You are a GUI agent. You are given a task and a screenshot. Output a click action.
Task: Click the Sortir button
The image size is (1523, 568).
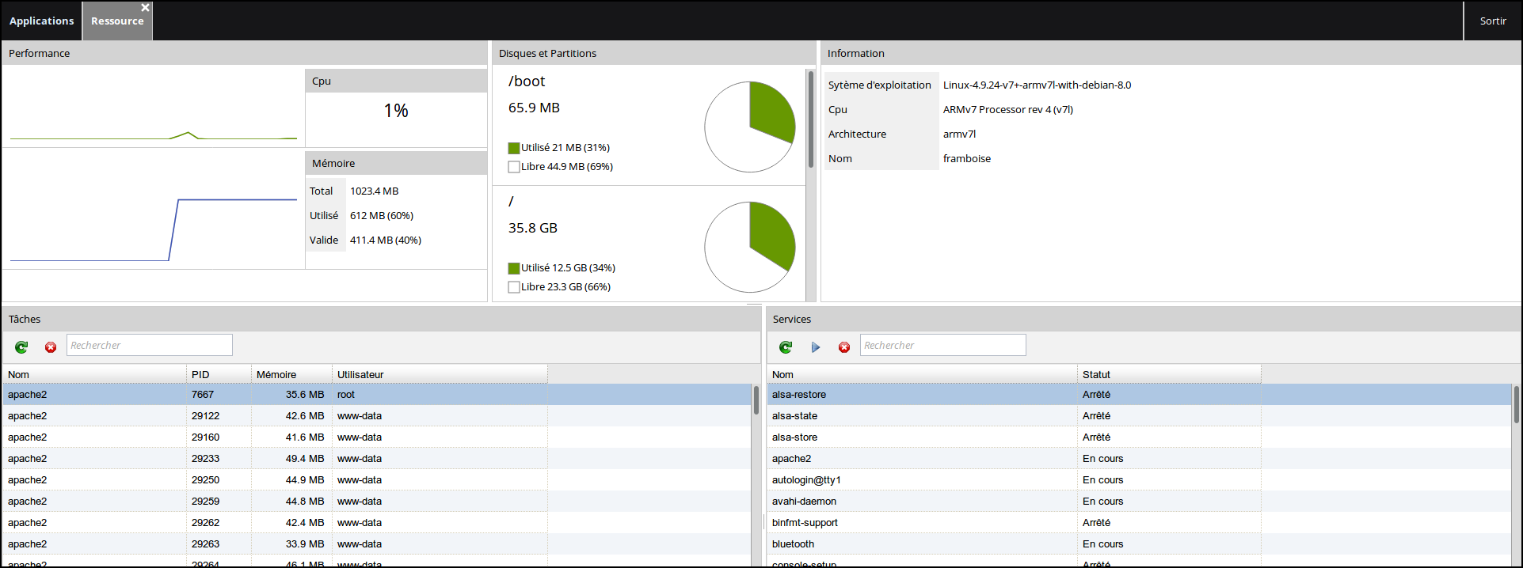coord(1492,21)
